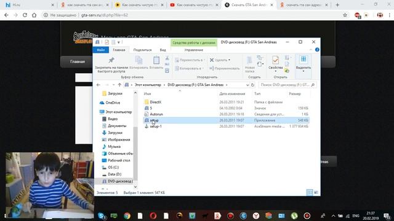Click the Cut scissors icon in ribbon
The width and height of the screenshot is (394, 221).
point(167,58)
